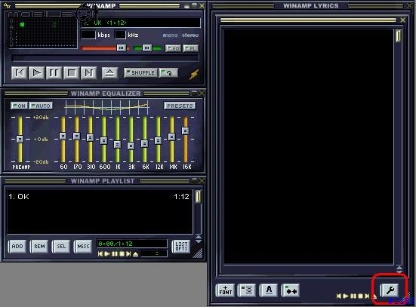Click the lightning bolt about icon
The width and height of the screenshot is (416, 307).
[194, 74]
